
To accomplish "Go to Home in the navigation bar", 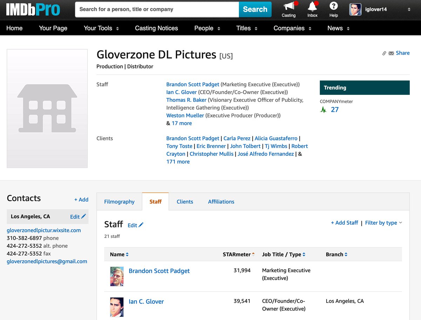I will click(x=14, y=28).
